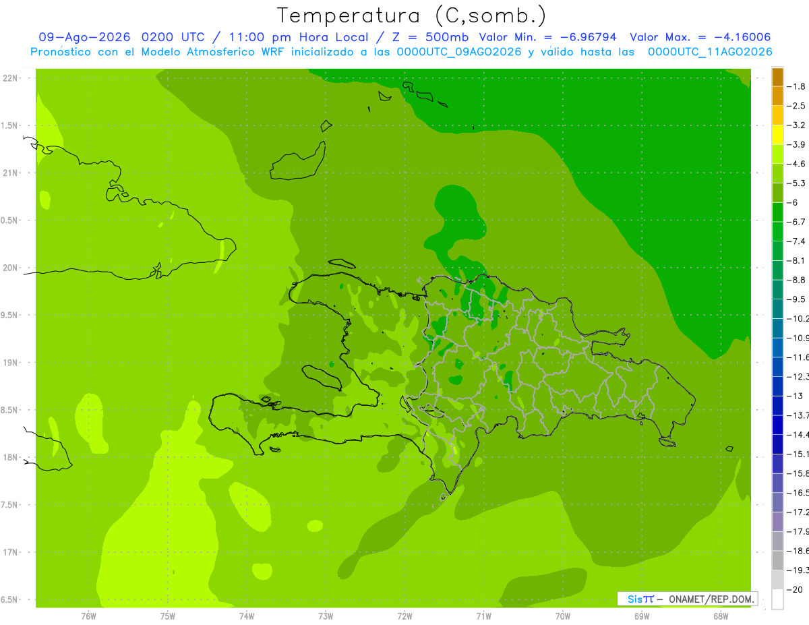Click the blue swatch between -13 and -13.7

[x=777, y=405]
